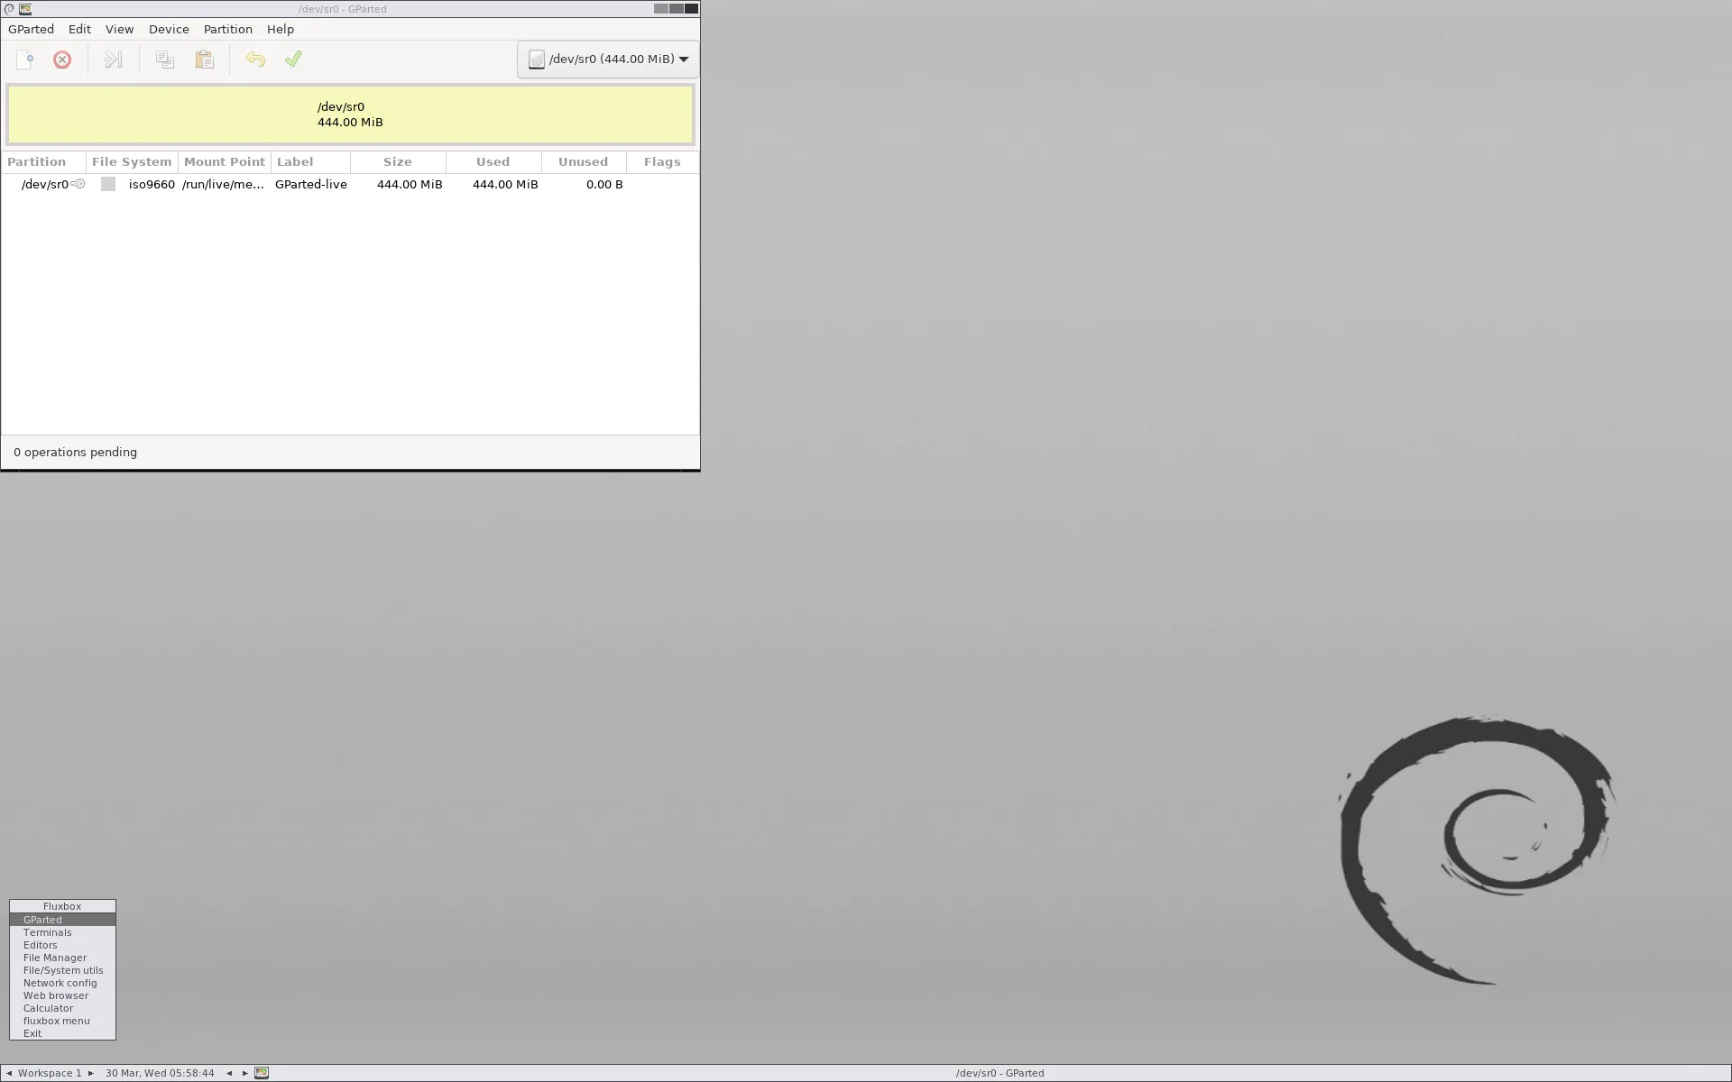Screen dimensions: 1732x1082
Task: Click the yellow /dev/sr0 partition bar
Action: (350, 114)
